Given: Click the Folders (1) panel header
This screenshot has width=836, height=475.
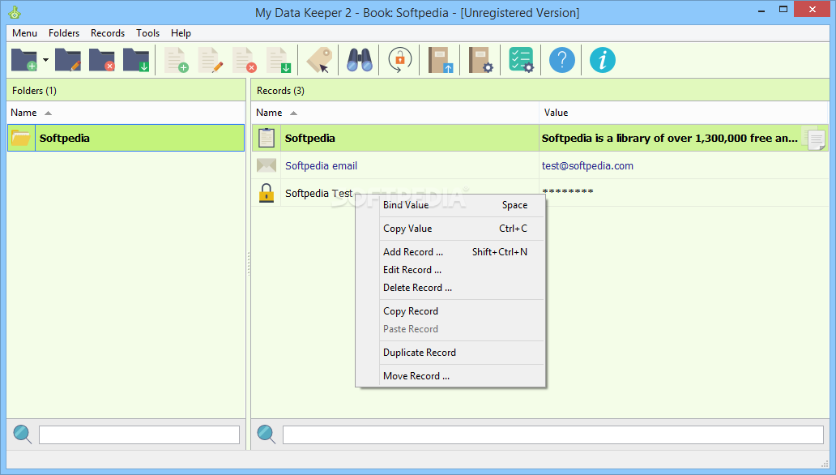Looking at the screenshot, I should click(x=126, y=90).
